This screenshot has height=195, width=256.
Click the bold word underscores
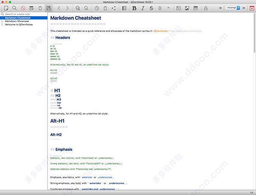pos(116,183)
